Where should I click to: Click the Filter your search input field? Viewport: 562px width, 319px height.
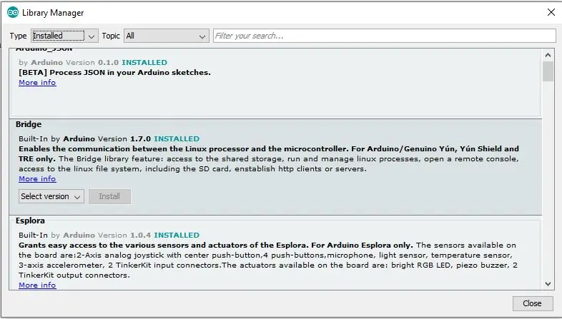pos(384,36)
